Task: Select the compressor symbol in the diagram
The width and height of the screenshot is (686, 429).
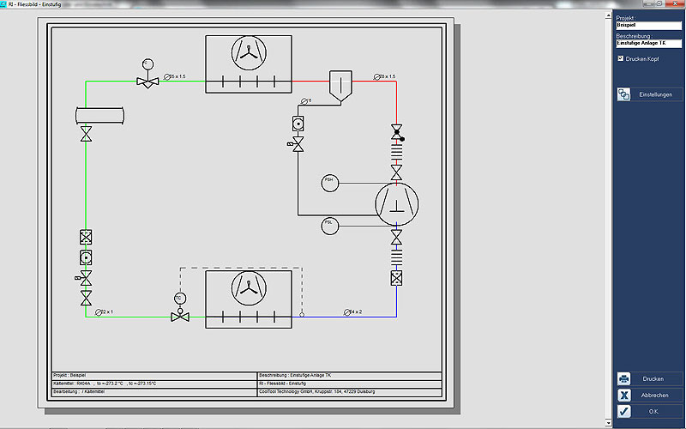Action: coord(397,202)
